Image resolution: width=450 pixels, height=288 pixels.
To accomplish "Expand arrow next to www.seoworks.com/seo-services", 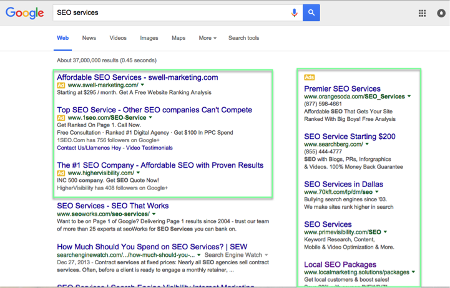I will [x=154, y=214].
